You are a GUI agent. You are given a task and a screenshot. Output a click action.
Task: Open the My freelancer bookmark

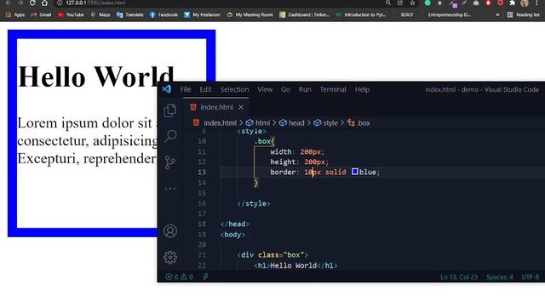point(203,15)
